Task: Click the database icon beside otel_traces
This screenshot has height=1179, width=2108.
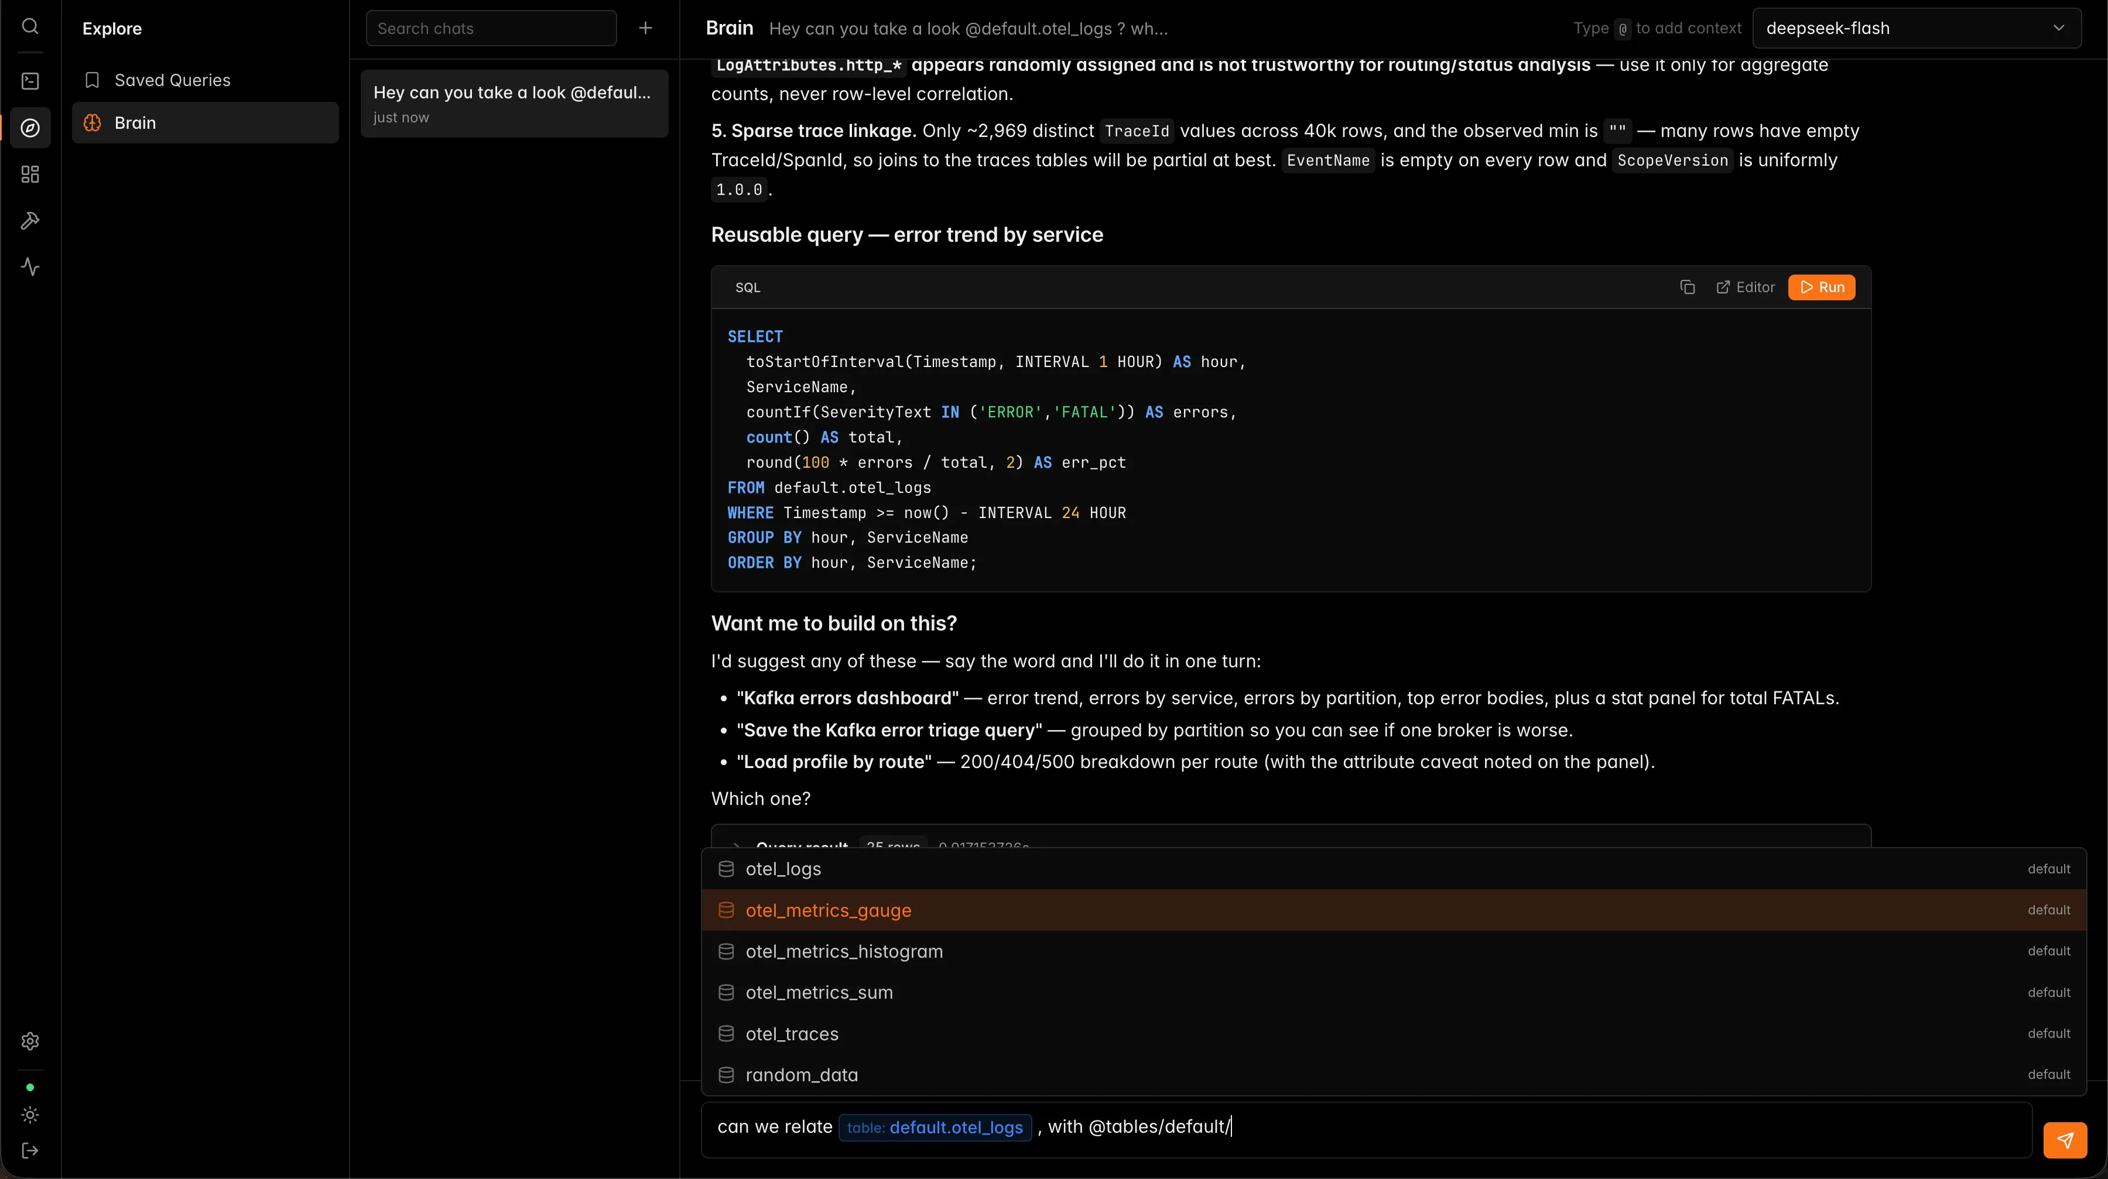Action: coord(726,1033)
